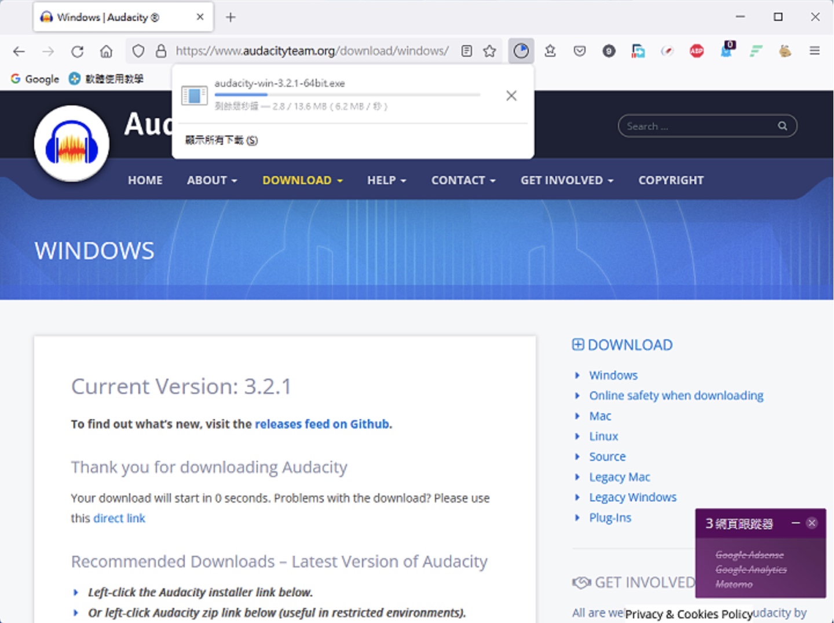Screen dimensions: 834x623
Task: Click the GET INVOLVED handshake icon
Action: pyautogui.click(x=581, y=582)
